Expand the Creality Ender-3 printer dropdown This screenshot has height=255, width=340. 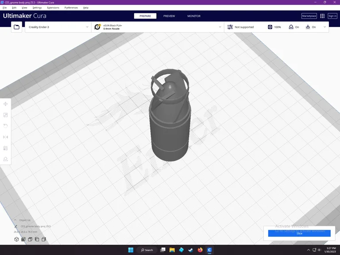click(58, 27)
